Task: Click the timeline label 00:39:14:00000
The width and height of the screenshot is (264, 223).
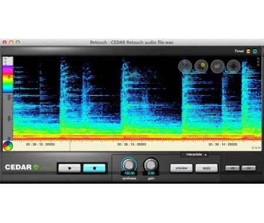Action: (223, 144)
